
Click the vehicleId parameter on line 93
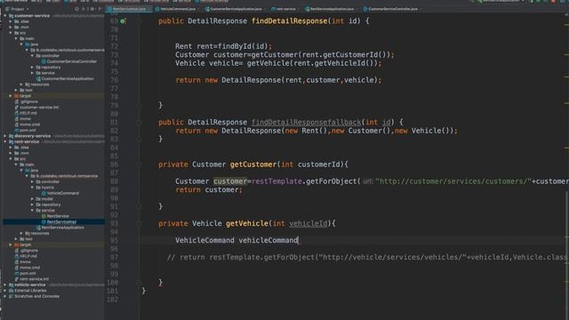(309, 223)
